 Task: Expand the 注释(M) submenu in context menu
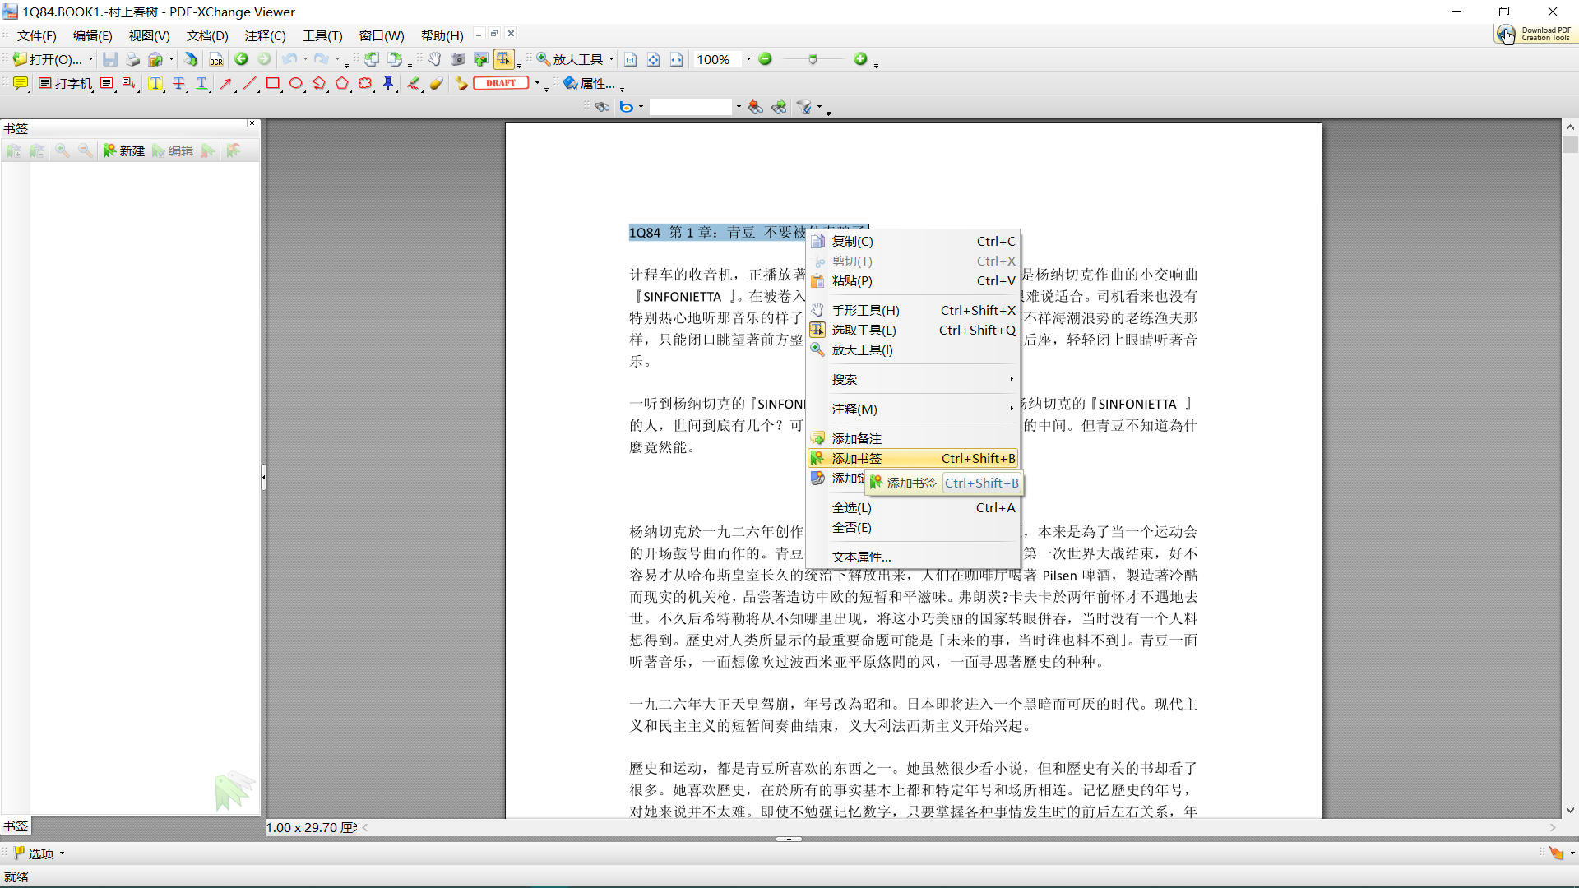point(913,409)
